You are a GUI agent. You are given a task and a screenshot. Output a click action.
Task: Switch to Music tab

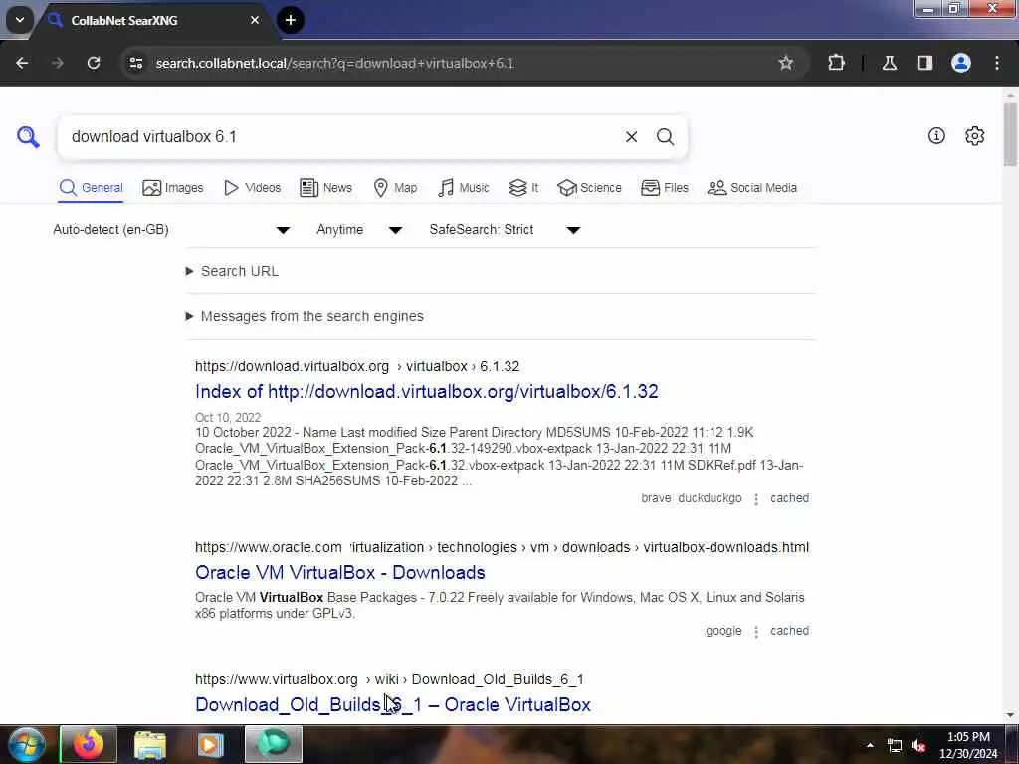pos(464,188)
